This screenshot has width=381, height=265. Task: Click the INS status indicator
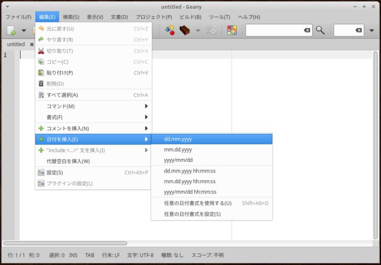[x=73, y=255]
